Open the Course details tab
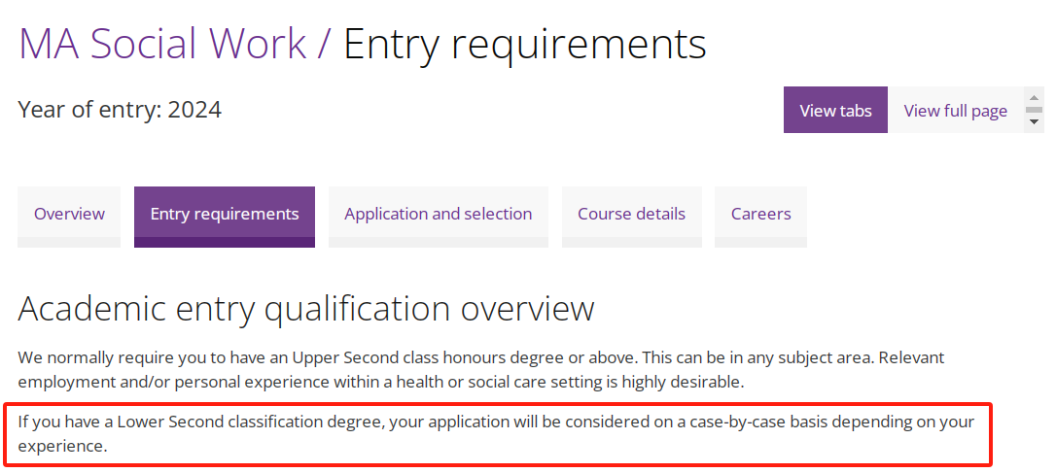The width and height of the screenshot is (1056, 473). 631,214
